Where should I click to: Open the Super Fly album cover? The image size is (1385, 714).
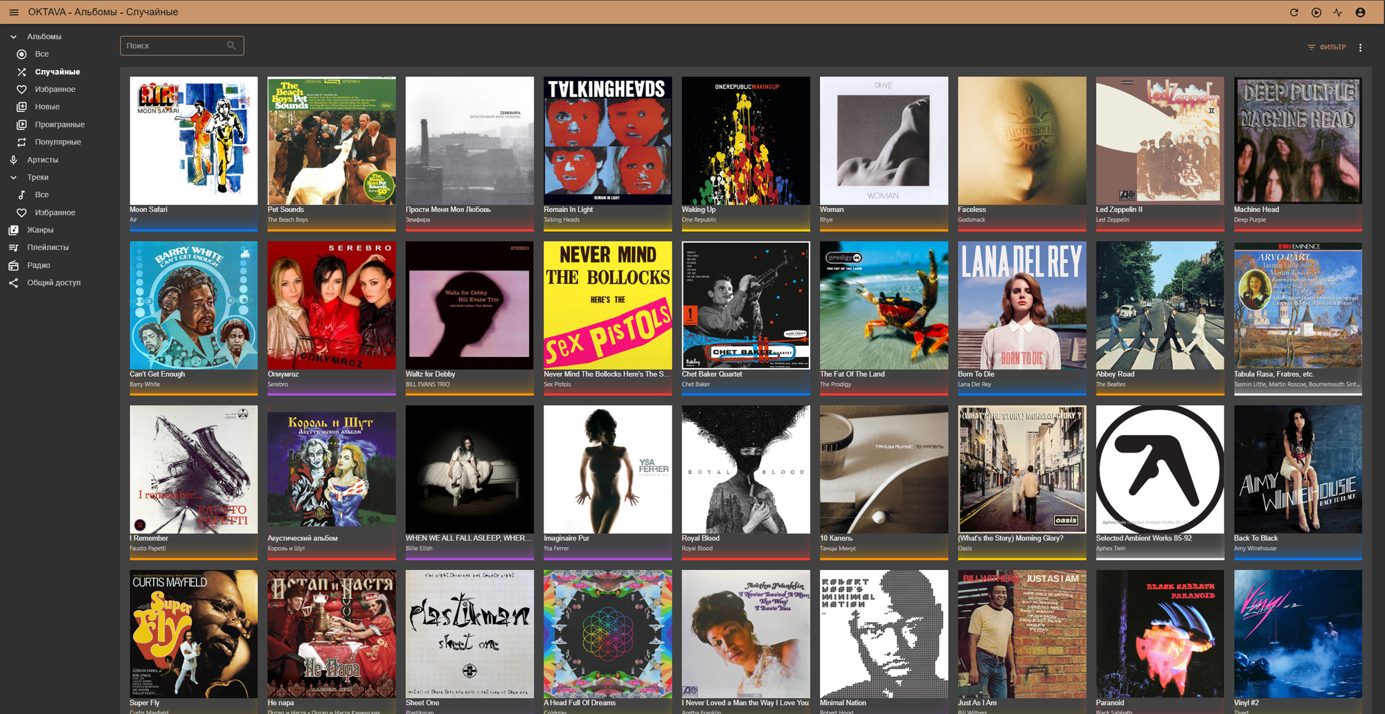point(194,634)
